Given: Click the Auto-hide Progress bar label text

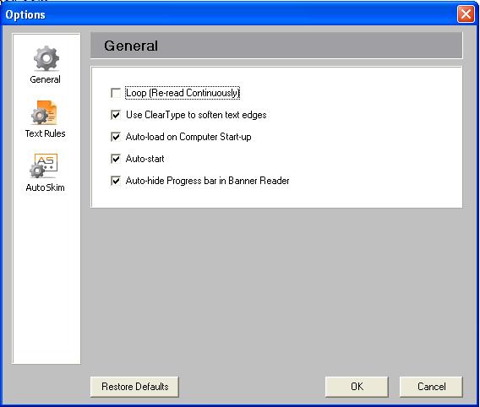Looking at the screenshot, I should click(x=208, y=181).
